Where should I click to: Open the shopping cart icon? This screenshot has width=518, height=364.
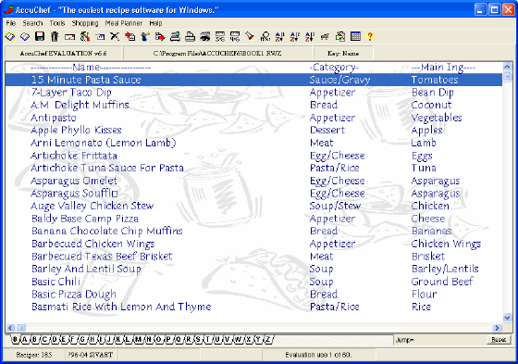(x=325, y=36)
